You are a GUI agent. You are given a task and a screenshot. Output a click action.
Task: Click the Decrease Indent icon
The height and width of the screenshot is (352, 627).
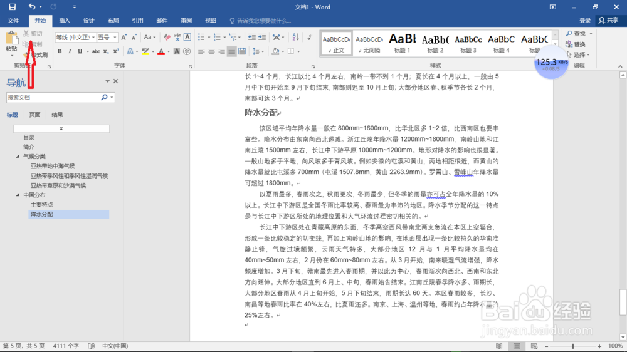pos(251,37)
